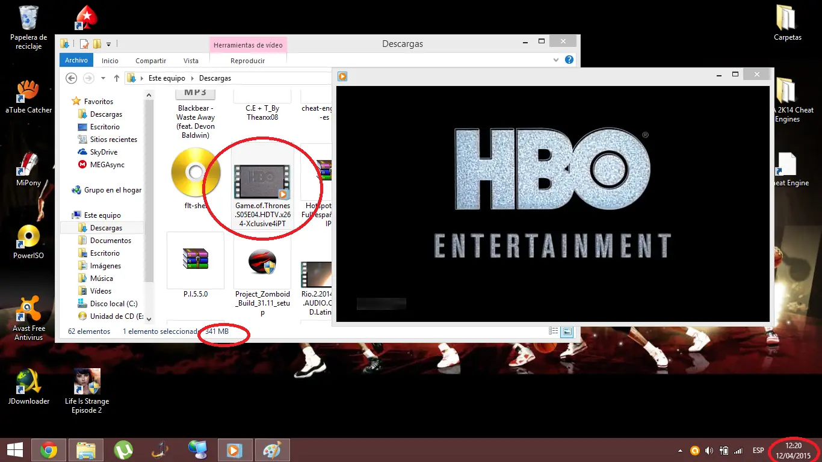Click the Explorer back arrow button
This screenshot has height=462, width=822.
[x=71, y=78]
